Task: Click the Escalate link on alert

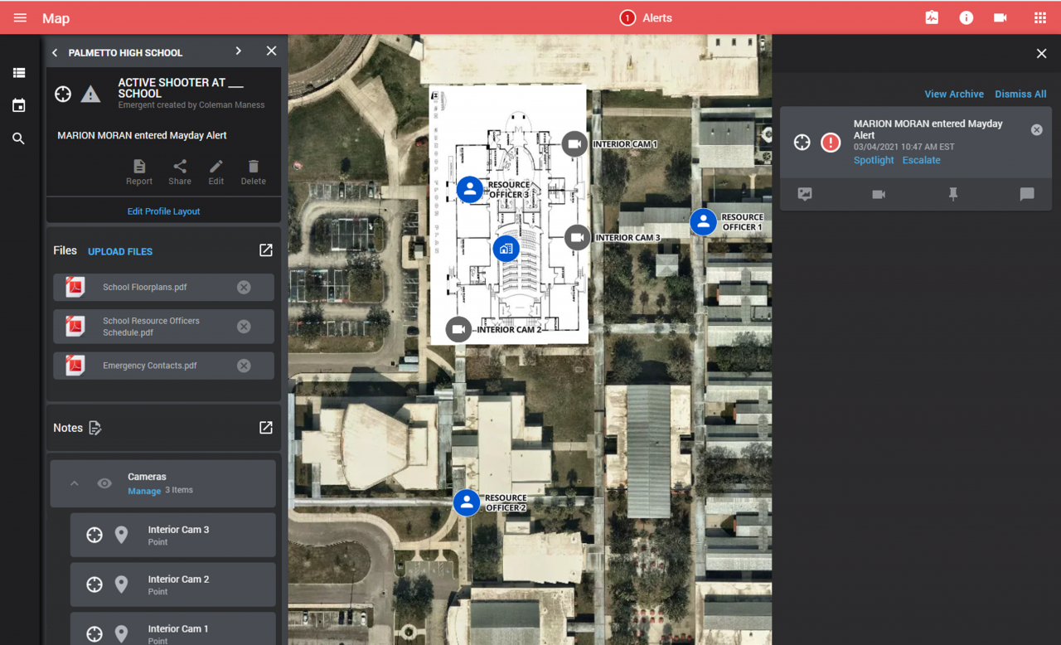Action: 921,160
